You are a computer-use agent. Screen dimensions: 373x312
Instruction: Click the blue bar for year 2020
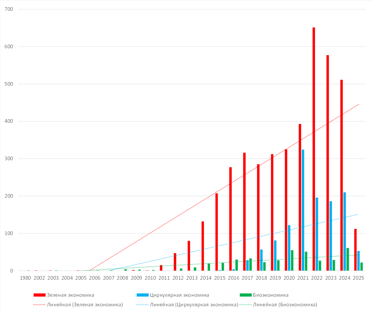pos(289,248)
